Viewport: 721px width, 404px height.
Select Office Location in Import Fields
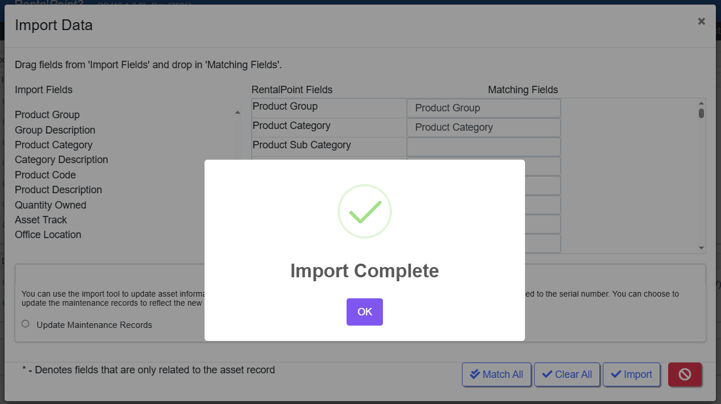click(48, 235)
